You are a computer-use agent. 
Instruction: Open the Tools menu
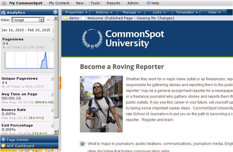95,3
